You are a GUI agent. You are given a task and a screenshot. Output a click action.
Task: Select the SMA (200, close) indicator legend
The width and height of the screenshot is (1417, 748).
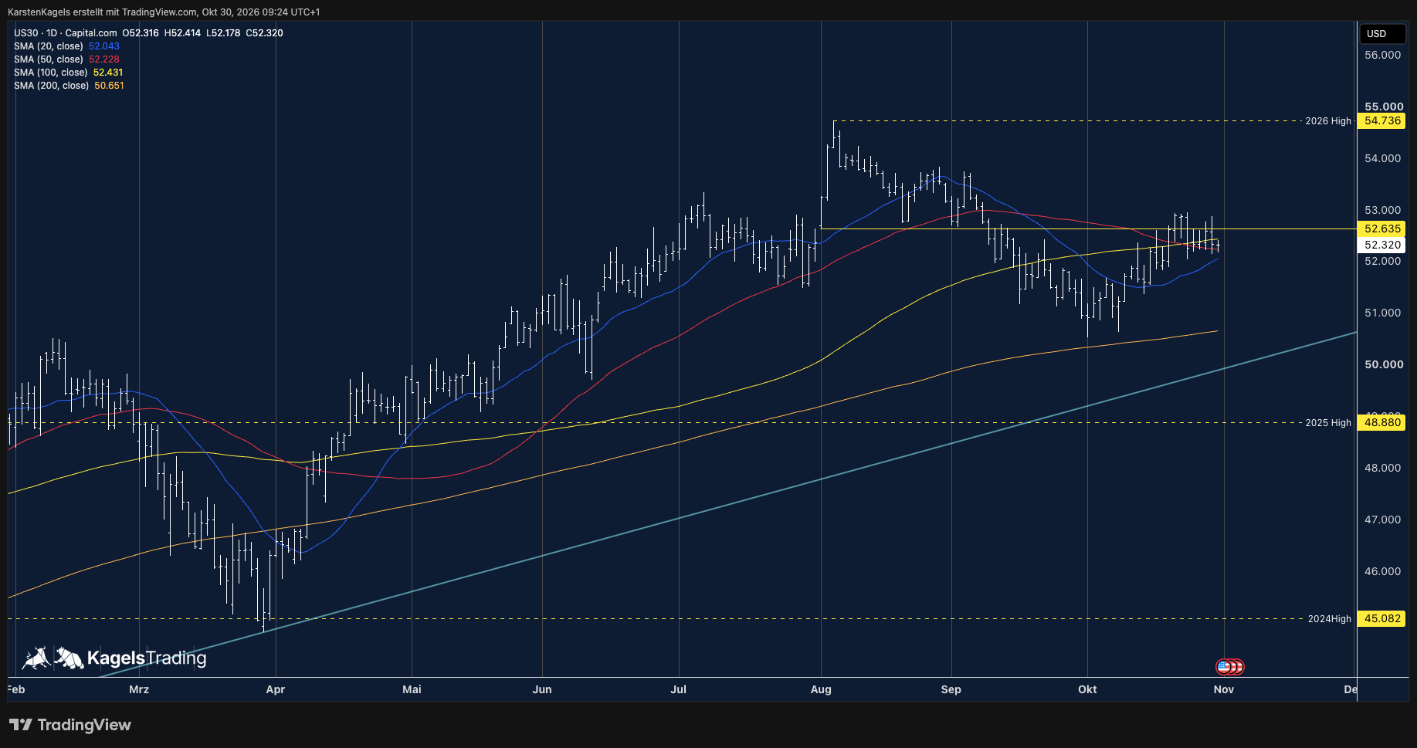click(x=69, y=86)
